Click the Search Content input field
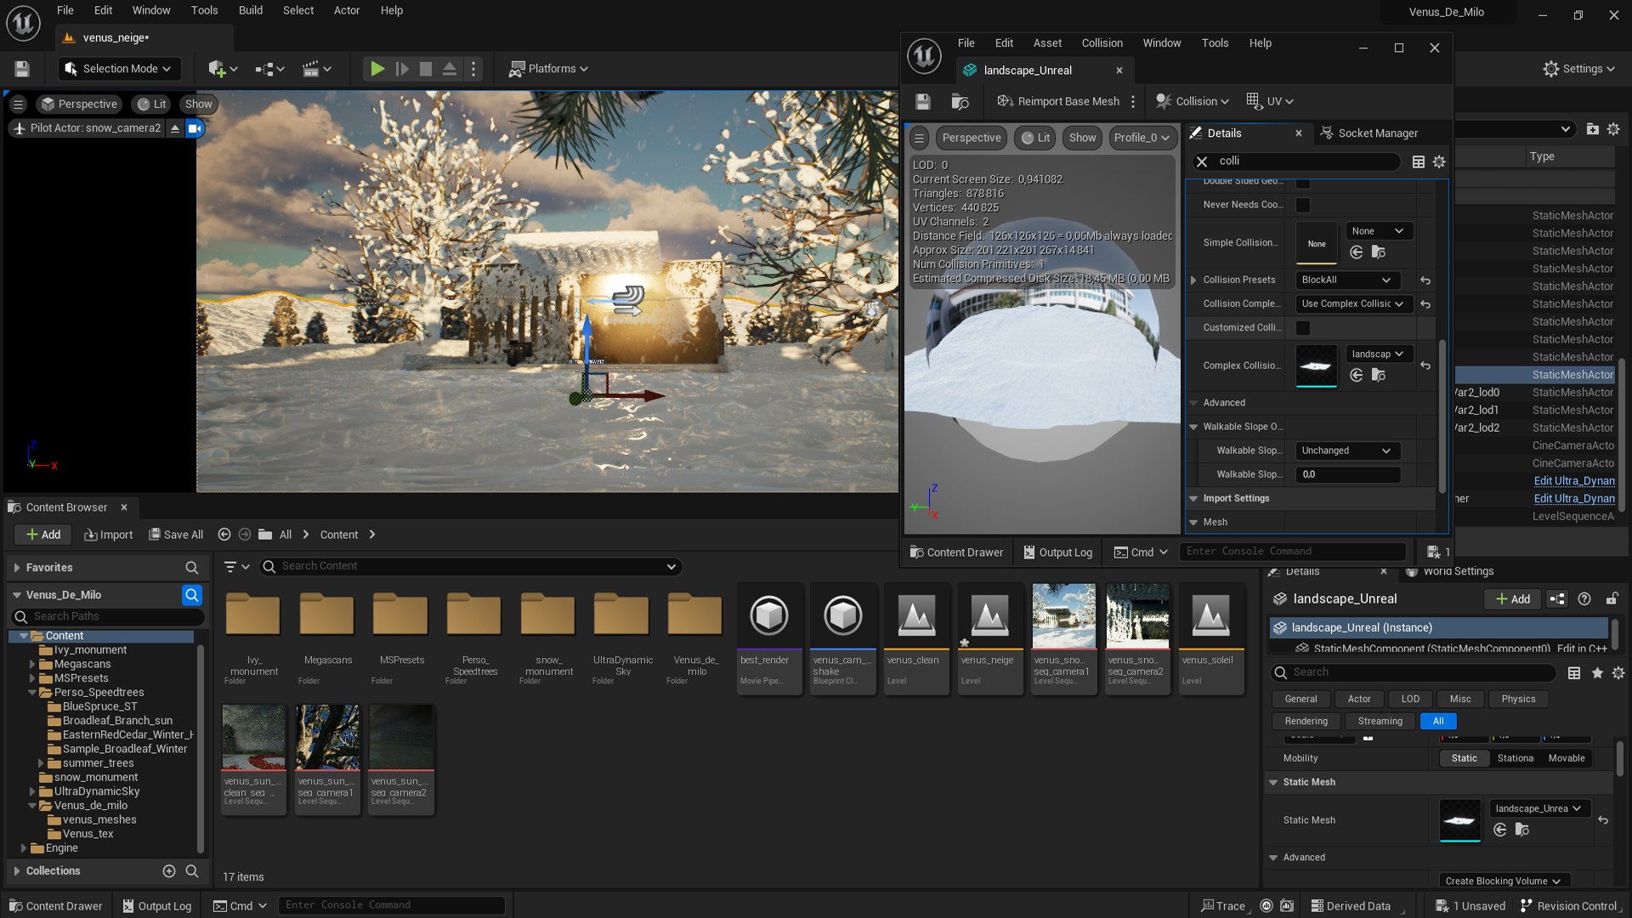Image resolution: width=1632 pixels, height=918 pixels. tap(472, 567)
